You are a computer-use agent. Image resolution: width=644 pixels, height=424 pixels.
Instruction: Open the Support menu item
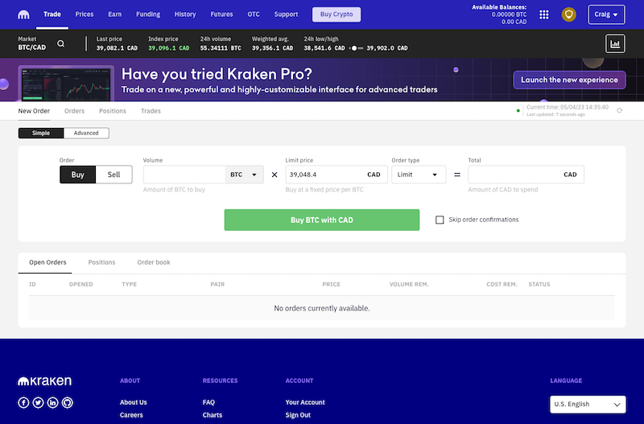[x=286, y=14]
